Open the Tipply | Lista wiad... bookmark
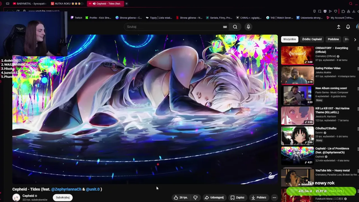This screenshot has width=359, height=202. pyautogui.click(x=159, y=18)
